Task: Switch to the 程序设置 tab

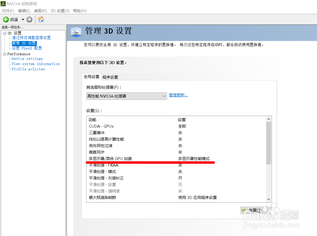Action: [110, 77]
